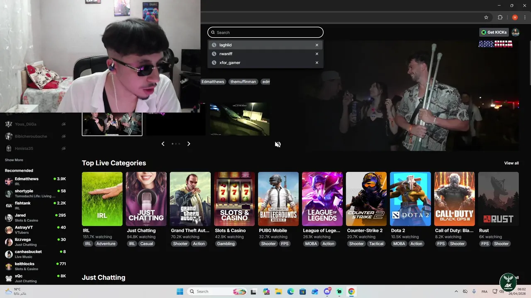531x298 pixels.
Task: Open Bibicheroubache followed channel
Action: (35, 136)
